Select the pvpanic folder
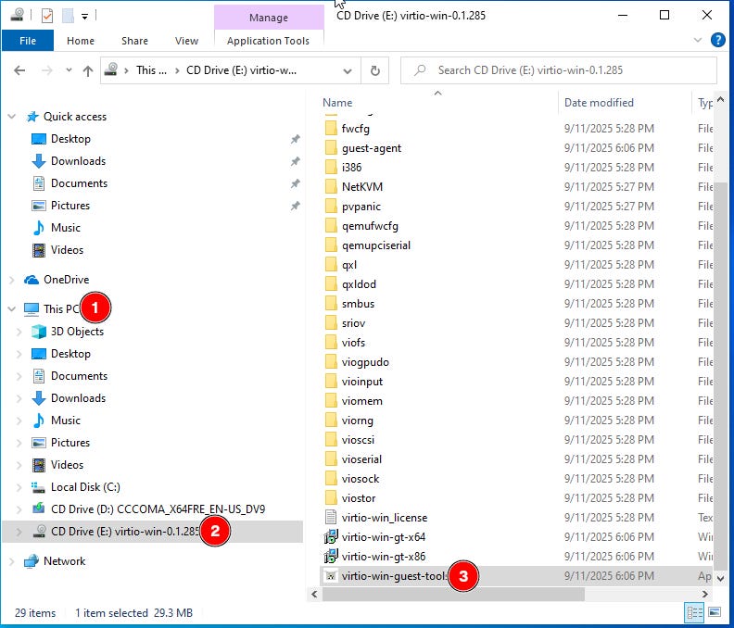The width and height of the screenshot is (734, 628). [361, 207]
